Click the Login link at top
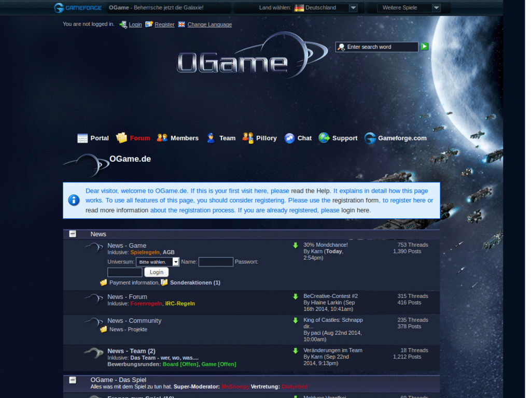Screen dimensions: 531x398 135,24
